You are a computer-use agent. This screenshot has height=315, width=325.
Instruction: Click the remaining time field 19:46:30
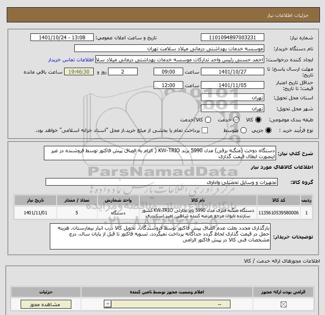click(79, 71)
